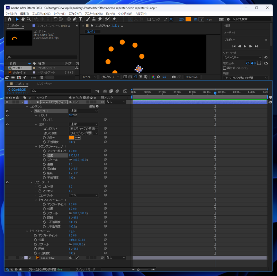Hide グループ 1 using its eye icon
277x276 pixels.
[x=7, y=111]
